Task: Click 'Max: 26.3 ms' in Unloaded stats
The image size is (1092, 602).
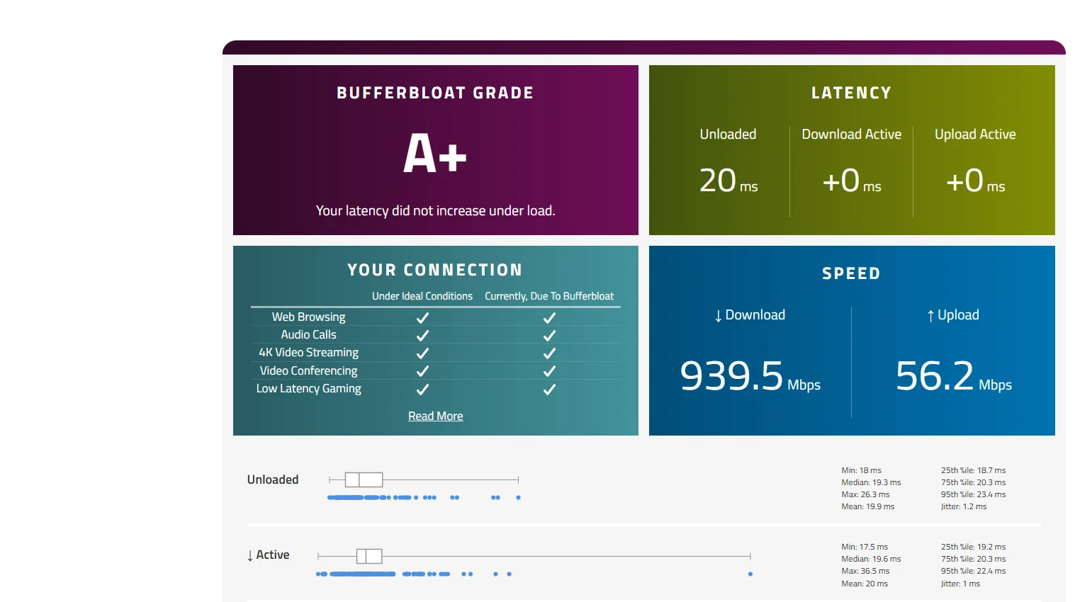Action: [865, 494]
